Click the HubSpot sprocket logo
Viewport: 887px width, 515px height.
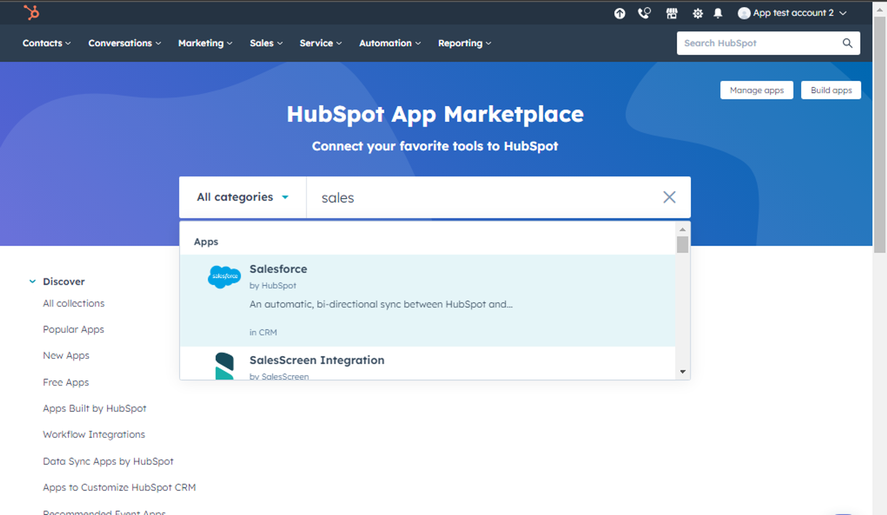point(31,12)
